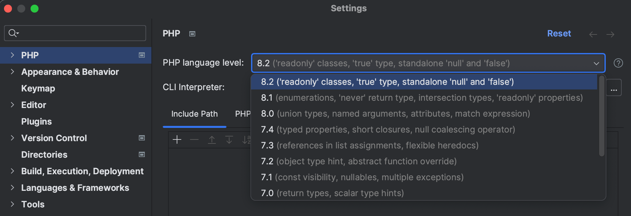Expand the Editor settings node

pos(12,105)
